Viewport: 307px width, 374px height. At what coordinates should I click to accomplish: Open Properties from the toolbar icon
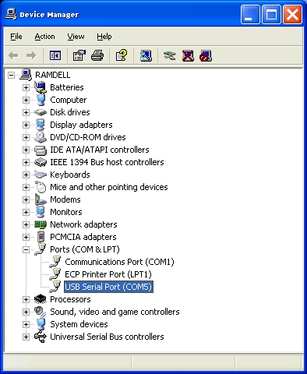pyautogui.click(x=79, y=55)
